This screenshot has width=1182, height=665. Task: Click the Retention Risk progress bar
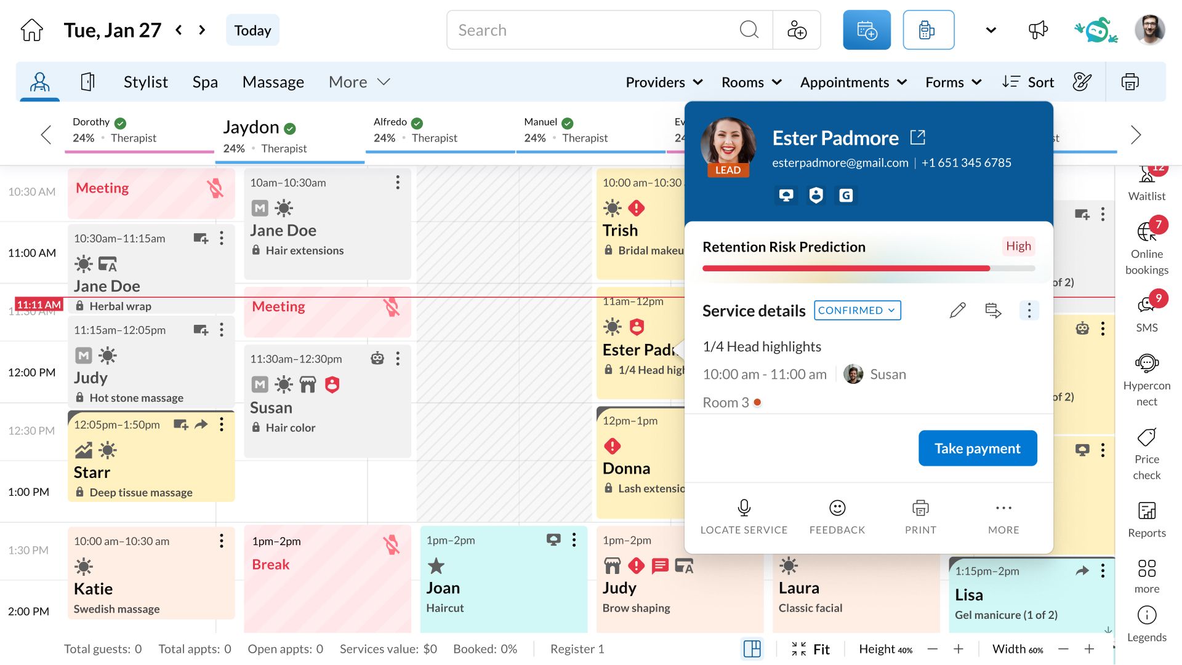click(868, 269)
